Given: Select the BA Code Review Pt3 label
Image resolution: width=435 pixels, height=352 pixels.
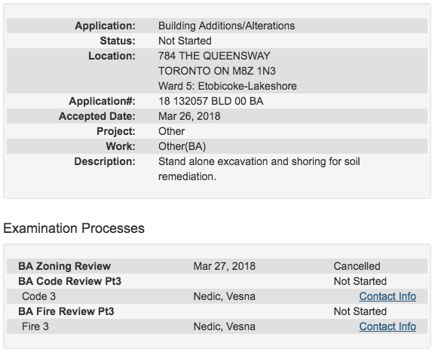Looking at the screenshot, I should click(x=69, y=281).
